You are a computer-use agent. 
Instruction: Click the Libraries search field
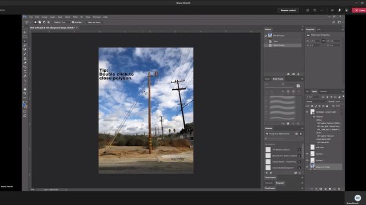tap(284, 139)
